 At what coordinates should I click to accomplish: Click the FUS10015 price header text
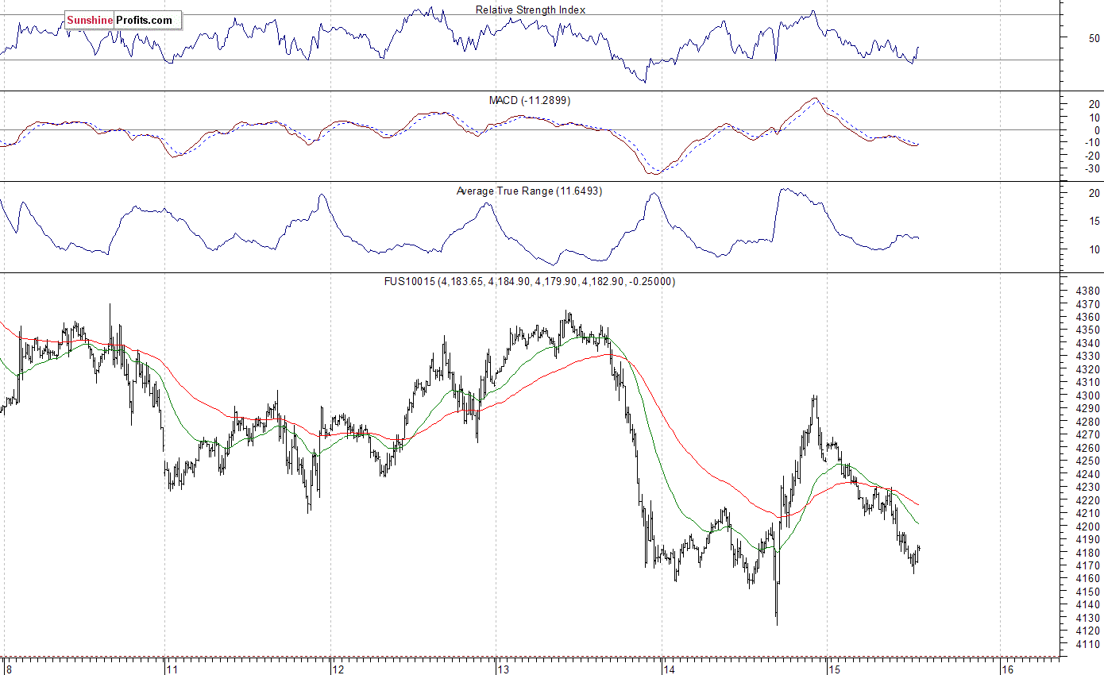click(531, 281)
